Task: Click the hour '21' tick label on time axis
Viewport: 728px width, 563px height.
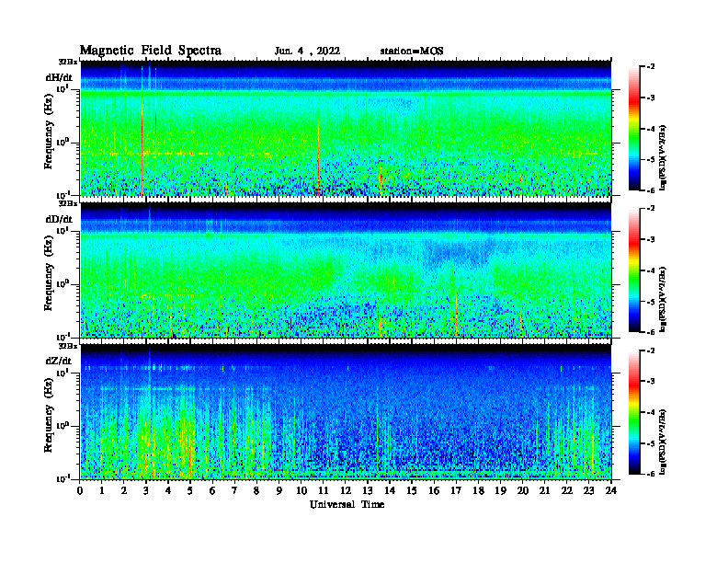Action: tap(544, 490)
